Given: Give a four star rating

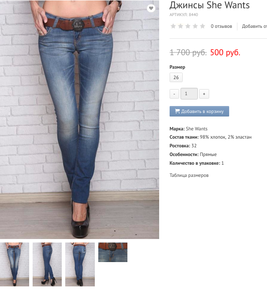Looking at the screenshot, I should coord(195,26).
